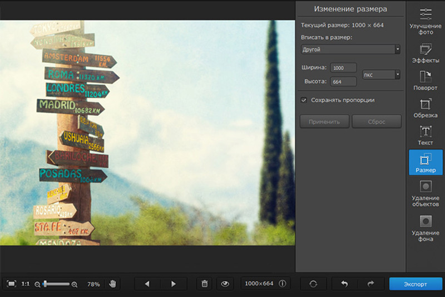Open the Текст tool
This screenshot has width=445, height=297.
pyautogui.click(x=426, y=135)
